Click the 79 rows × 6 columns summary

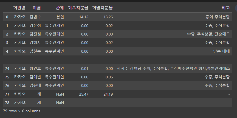[x=21, y=111]
